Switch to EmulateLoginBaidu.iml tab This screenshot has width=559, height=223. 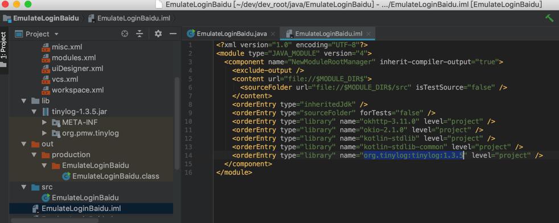point(328,33)
